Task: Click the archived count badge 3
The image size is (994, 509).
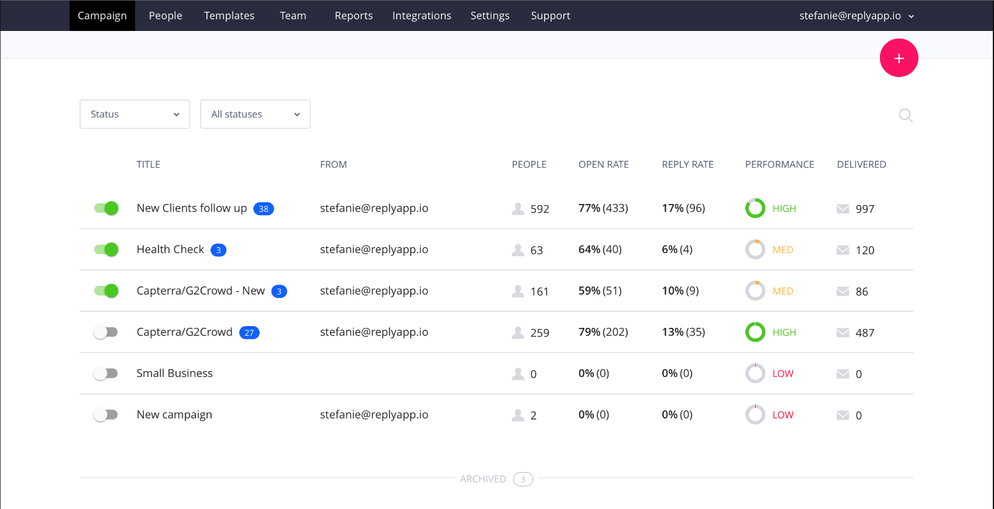Action: point(523,479)
